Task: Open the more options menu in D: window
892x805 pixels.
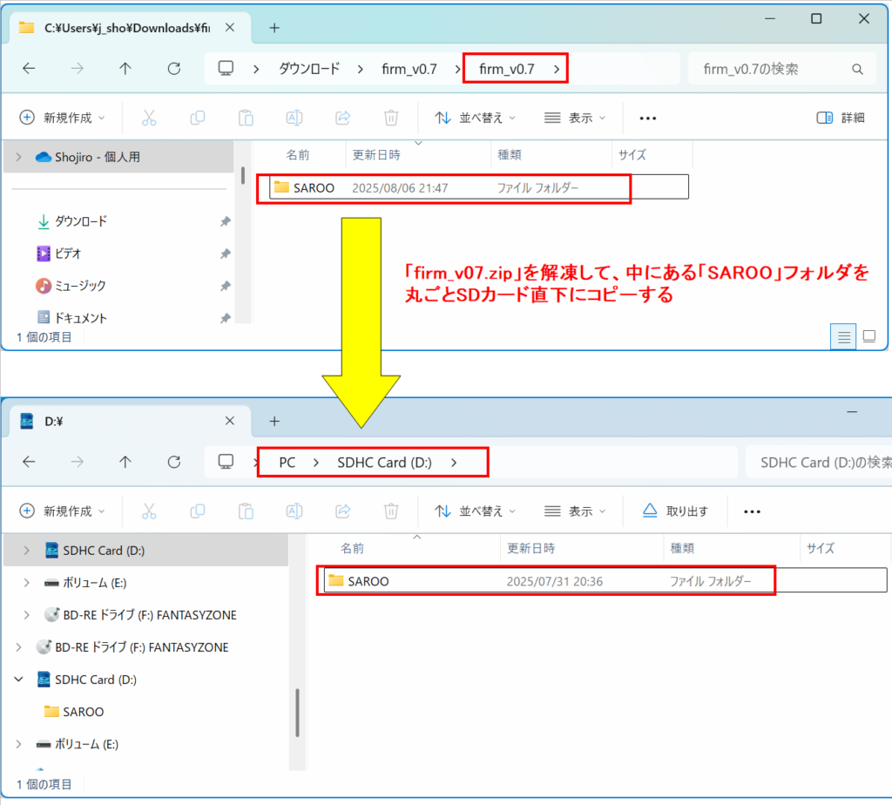Action: pyautogui.click(x=752, y=511)
